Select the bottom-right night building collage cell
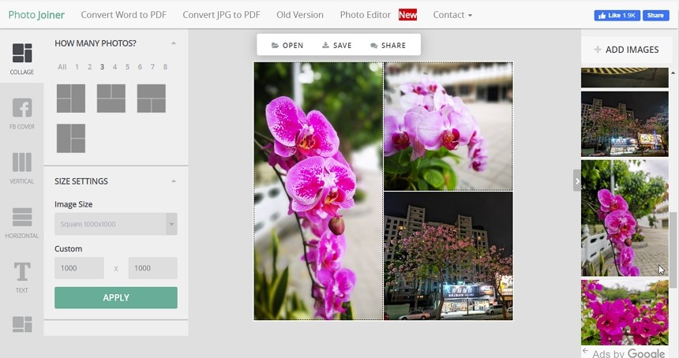 pos(448,256)
